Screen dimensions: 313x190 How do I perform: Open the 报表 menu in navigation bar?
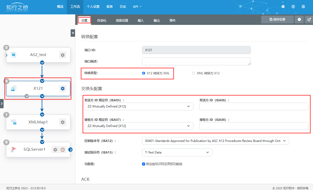click(x=110, y=7)
